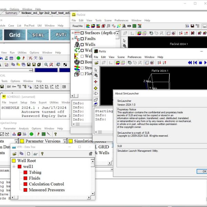
Task: Click the green circle icon beside the flask
Action: click(18, 58)
